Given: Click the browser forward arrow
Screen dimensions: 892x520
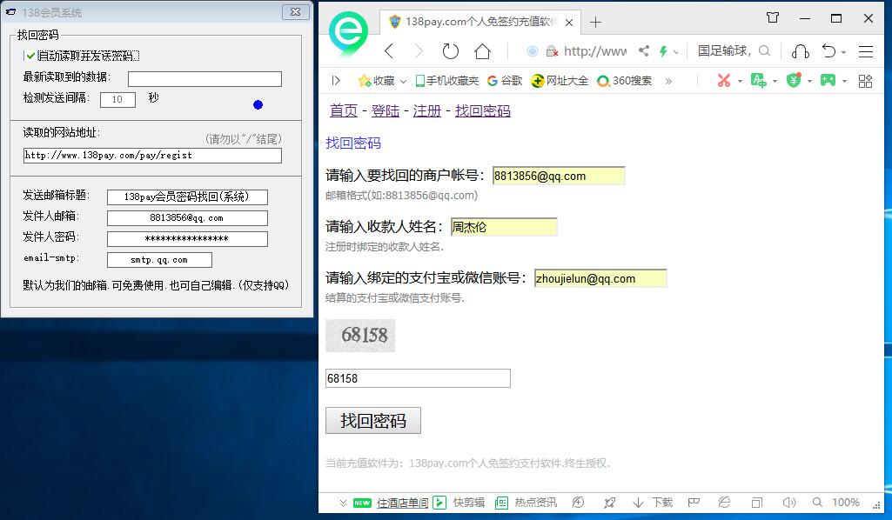Looking at the screenshot, I should point(419,51).
